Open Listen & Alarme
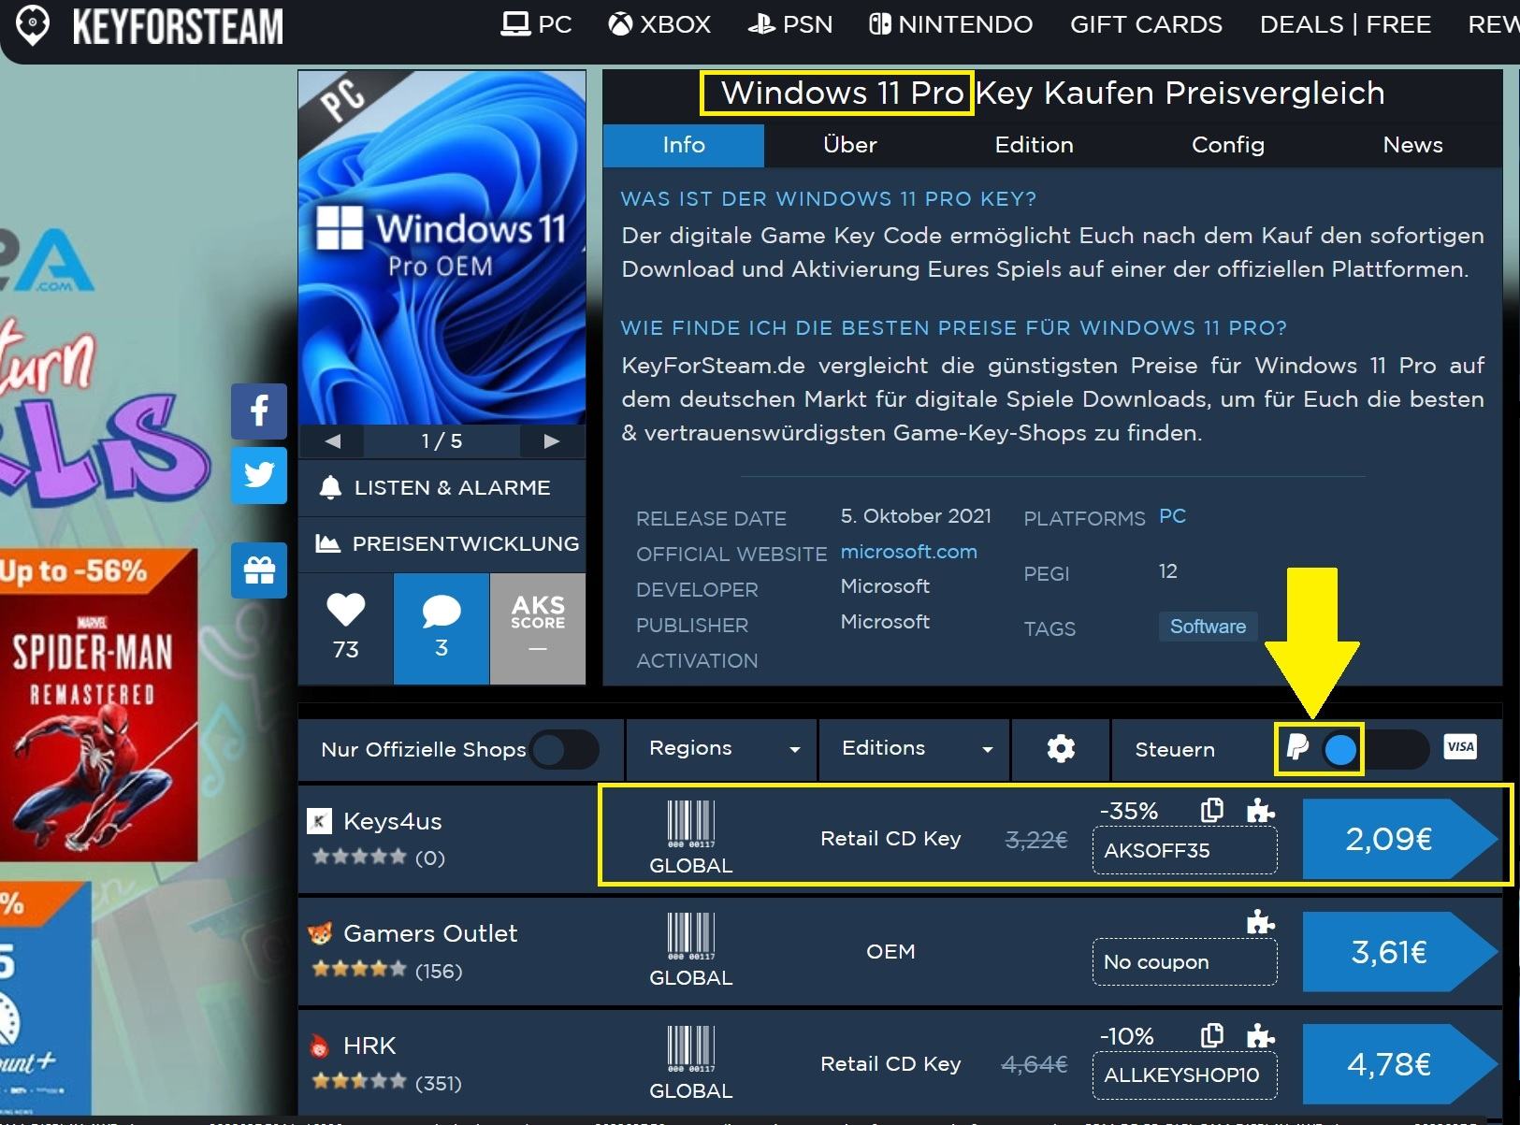Viewport: 1520px width, 1125px height. (442, 487)
